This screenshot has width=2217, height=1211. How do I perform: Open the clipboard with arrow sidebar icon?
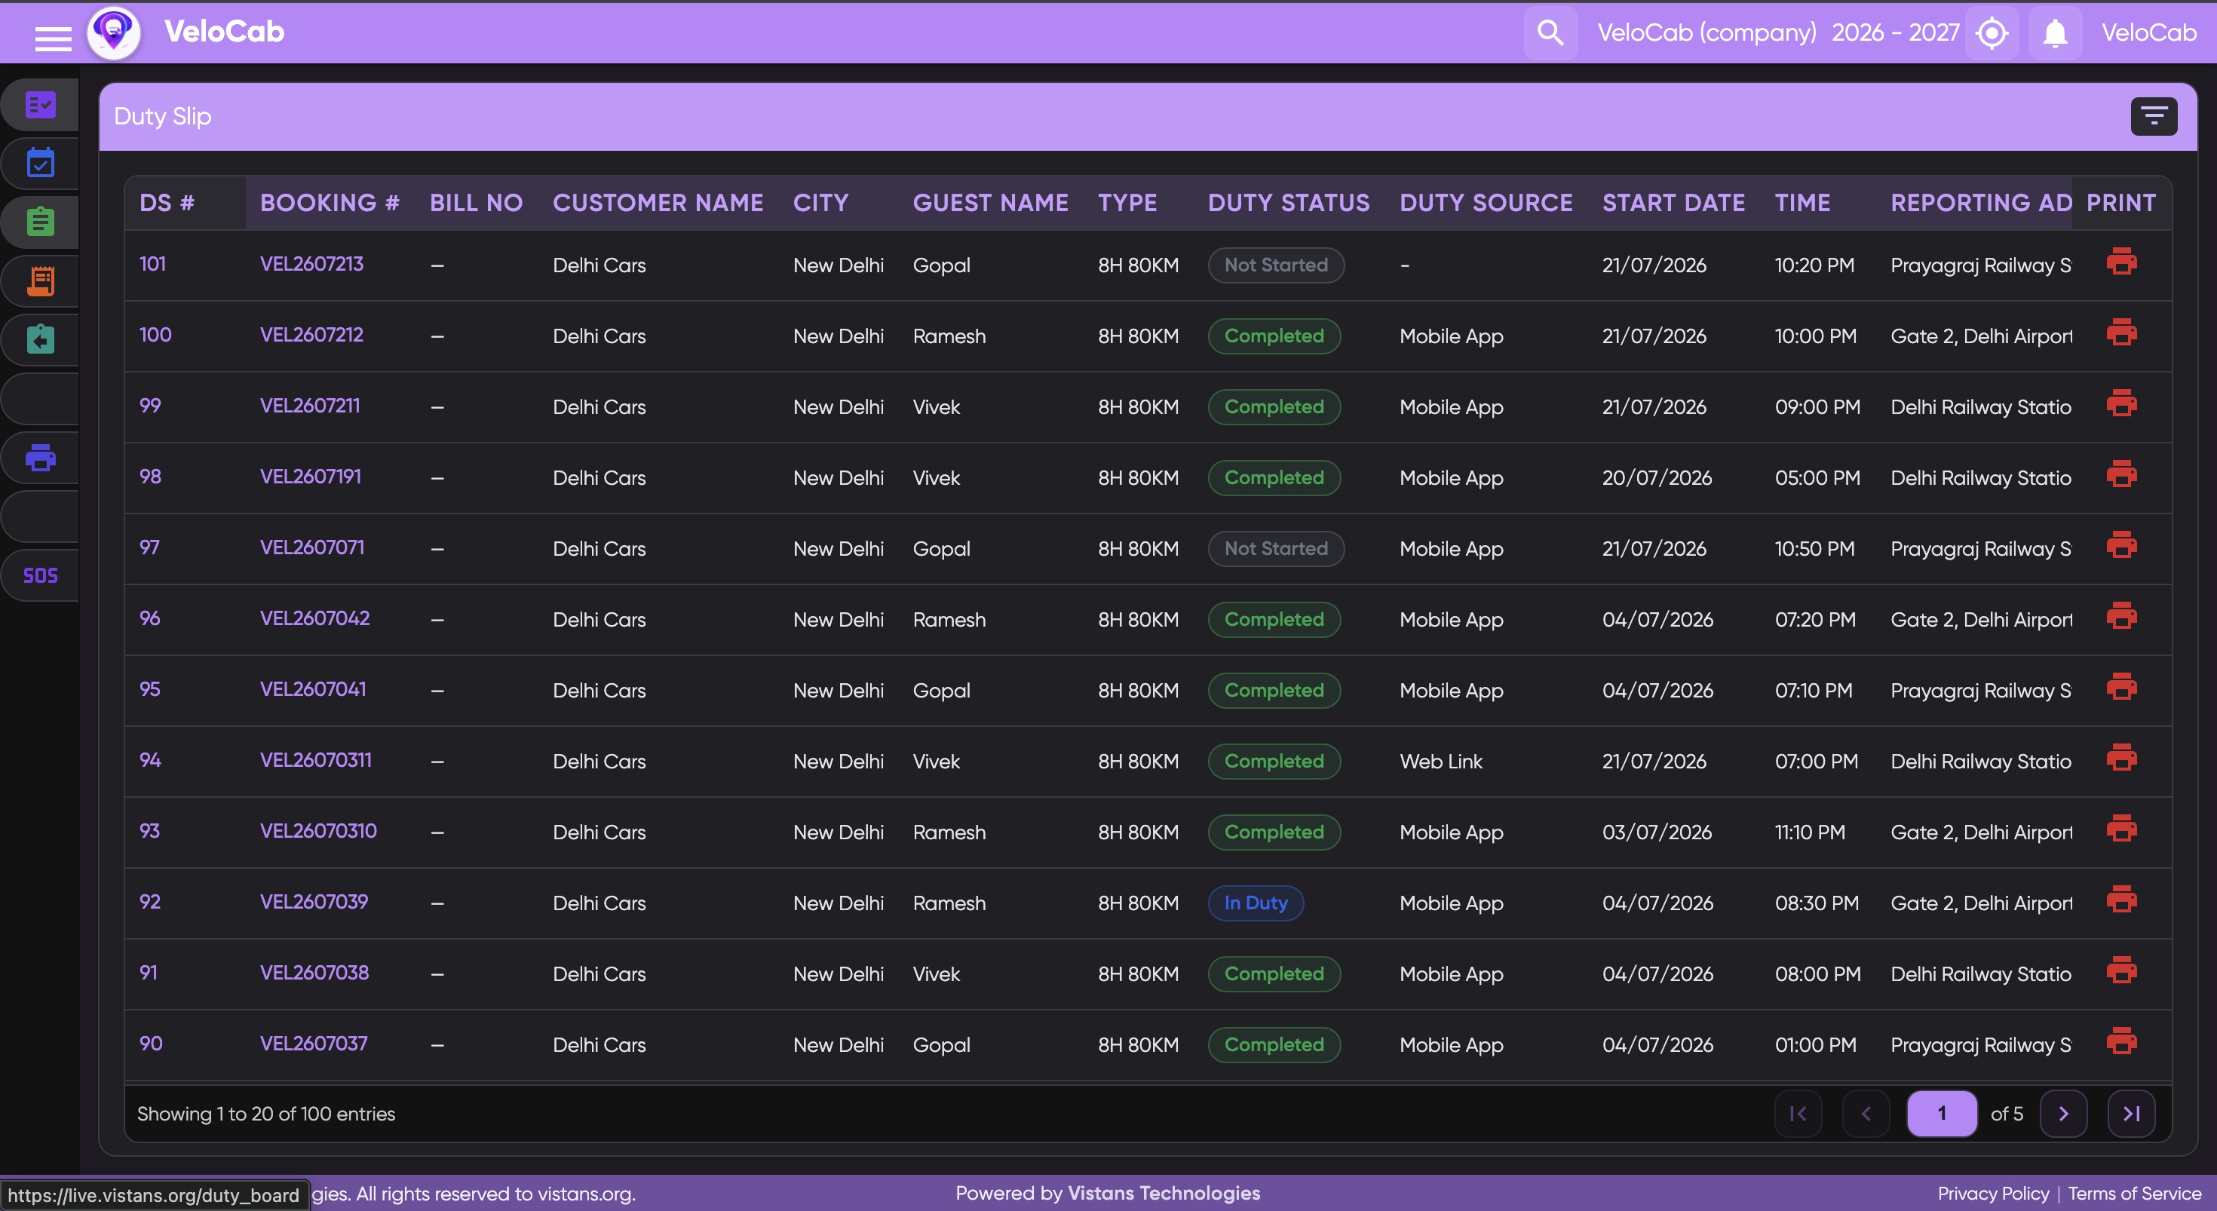pos(41,339)
